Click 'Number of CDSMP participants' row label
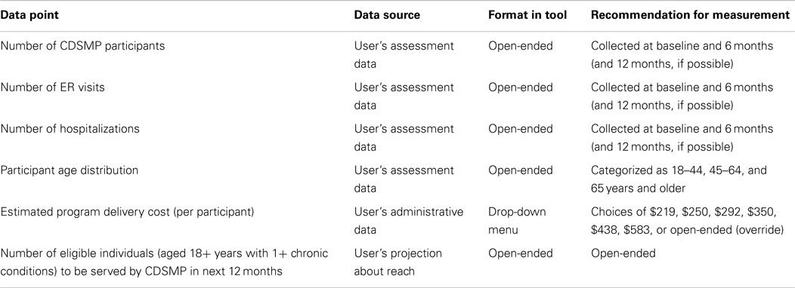The height and width of the screenshot is (288, 795). point(82,45)
